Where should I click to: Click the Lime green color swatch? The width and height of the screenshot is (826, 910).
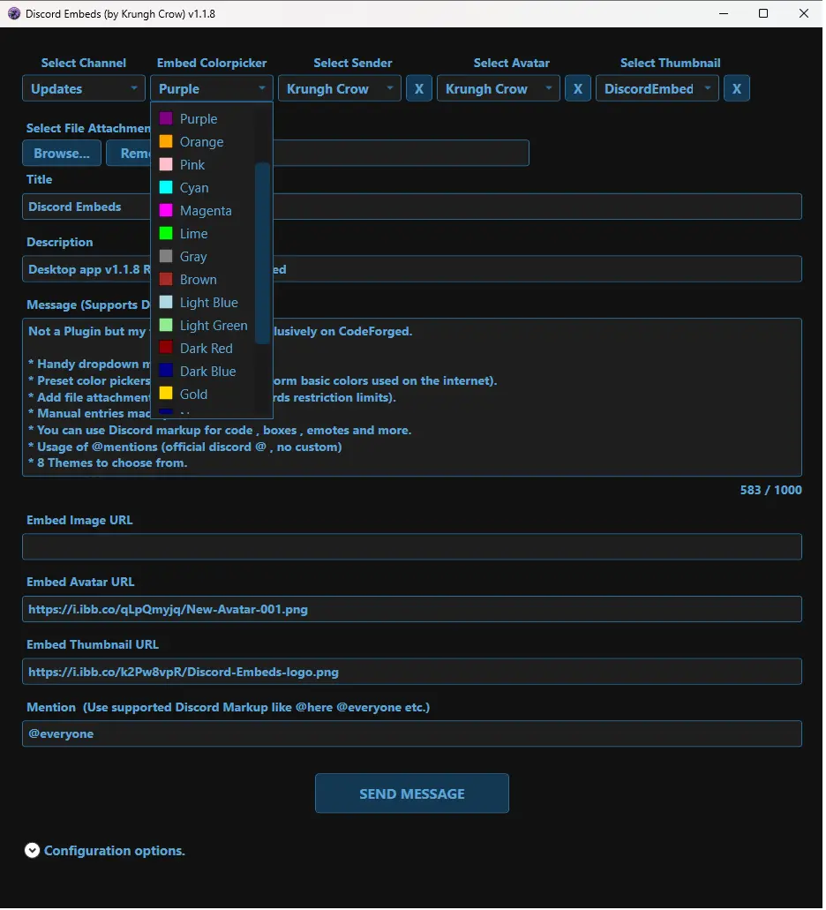[166, 234]
